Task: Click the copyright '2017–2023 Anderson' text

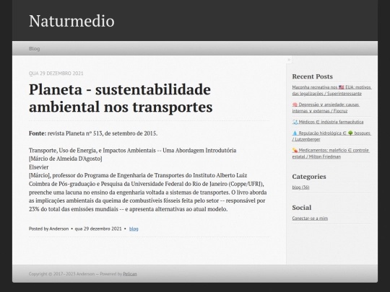Action: [74, 274]
